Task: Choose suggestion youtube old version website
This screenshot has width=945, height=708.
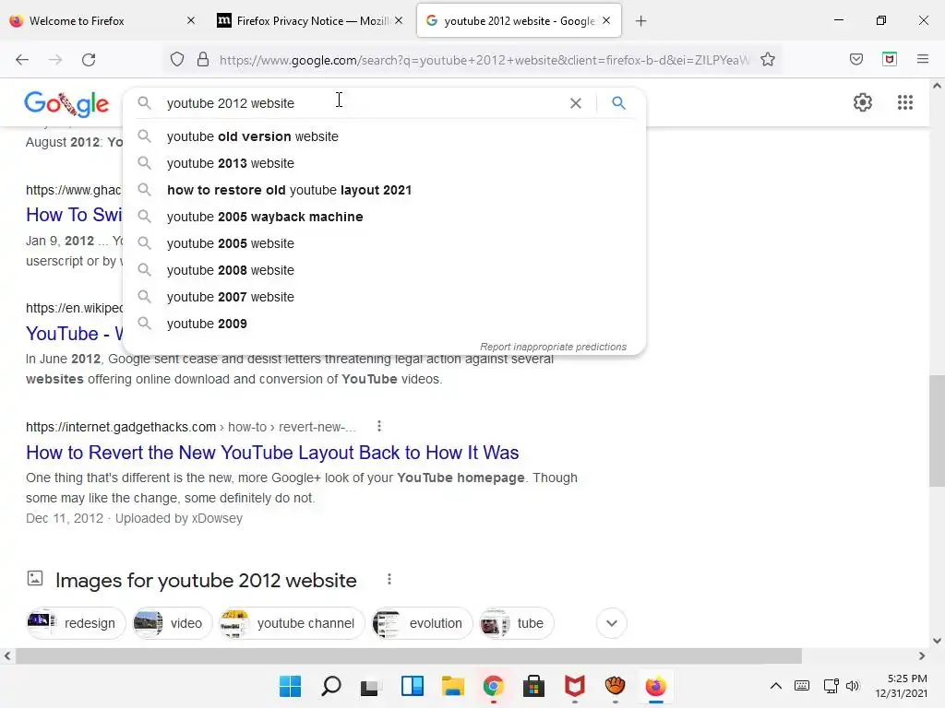Action: pos(384,136)
